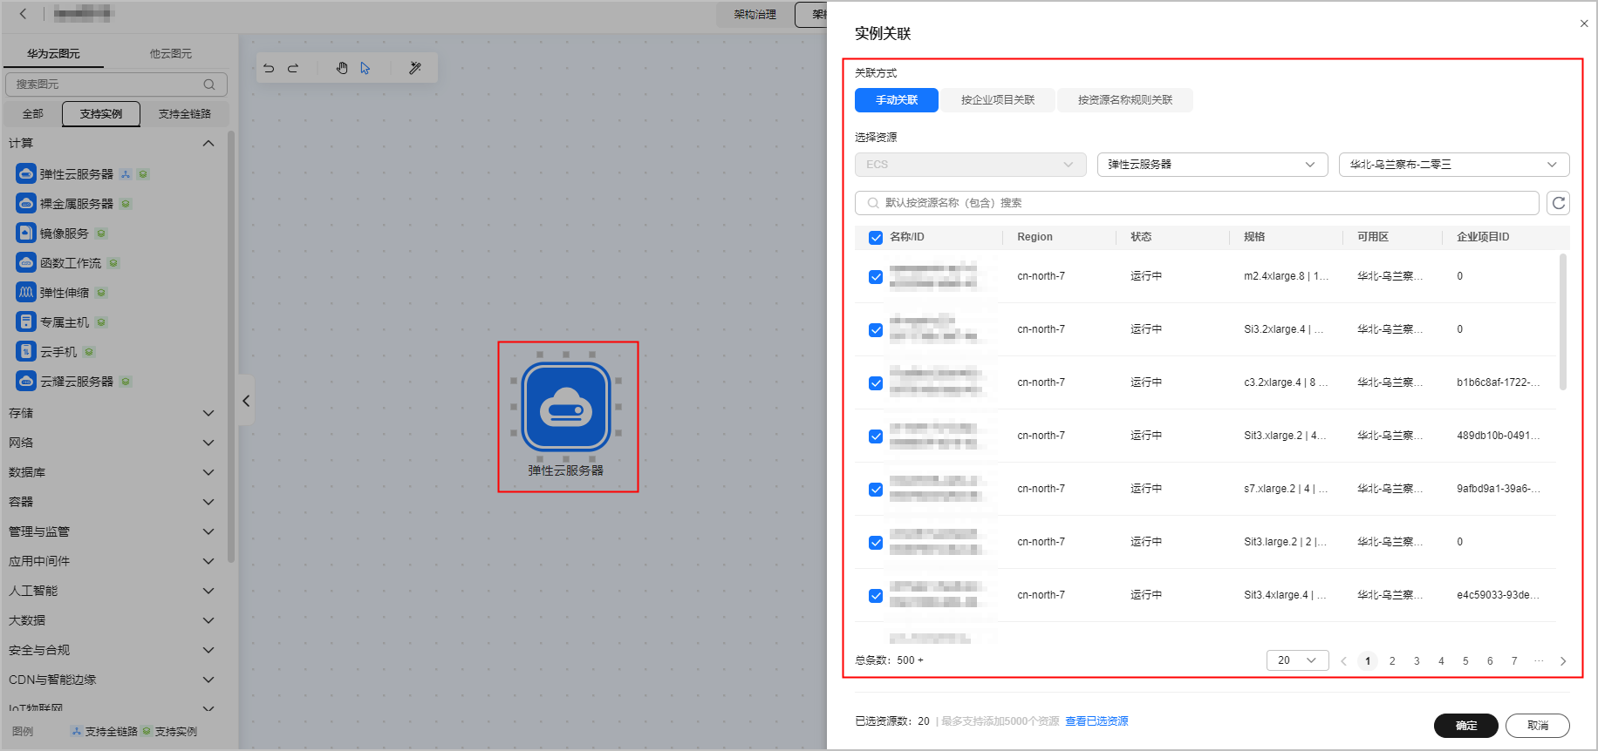Select the 镜像服务 icon in sidebar
Viewport: 1598px width, 751px height.
(26, 233)
